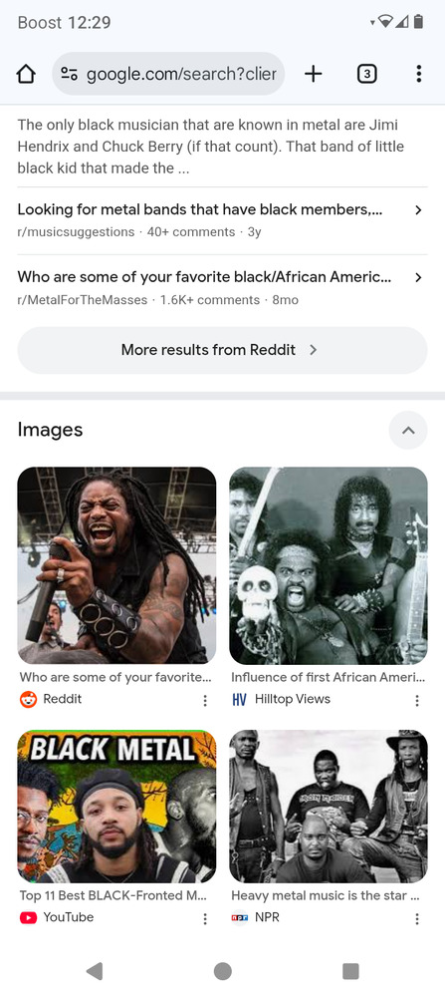Expand r/musicsuggestions result chevron
The height and width of the screenshot is (997, 445).
[x=418, y=209]
